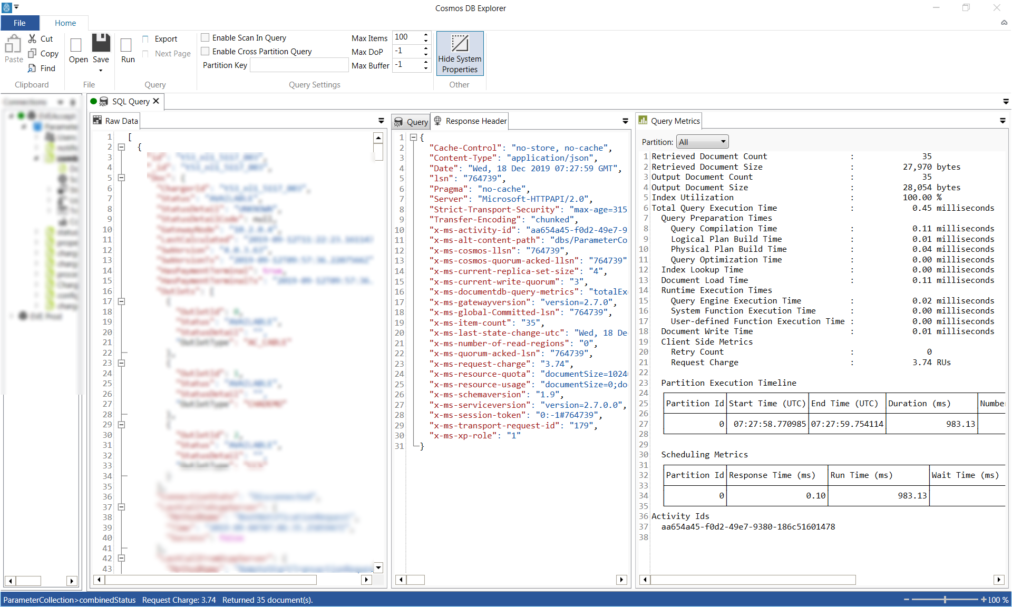The height and width of the screenshot is (607, 1012).
Task: Click the Duration 983.13 table cell
Action: [x=931, y=424]
